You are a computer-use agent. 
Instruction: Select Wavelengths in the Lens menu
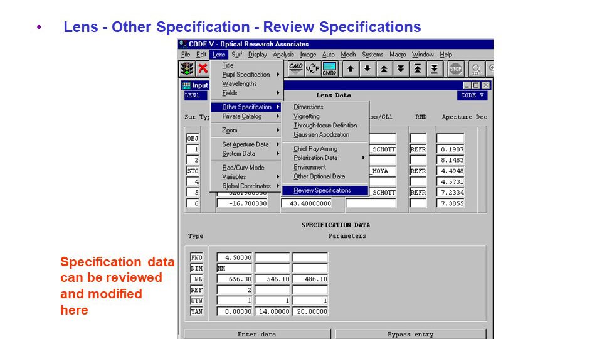246,83
